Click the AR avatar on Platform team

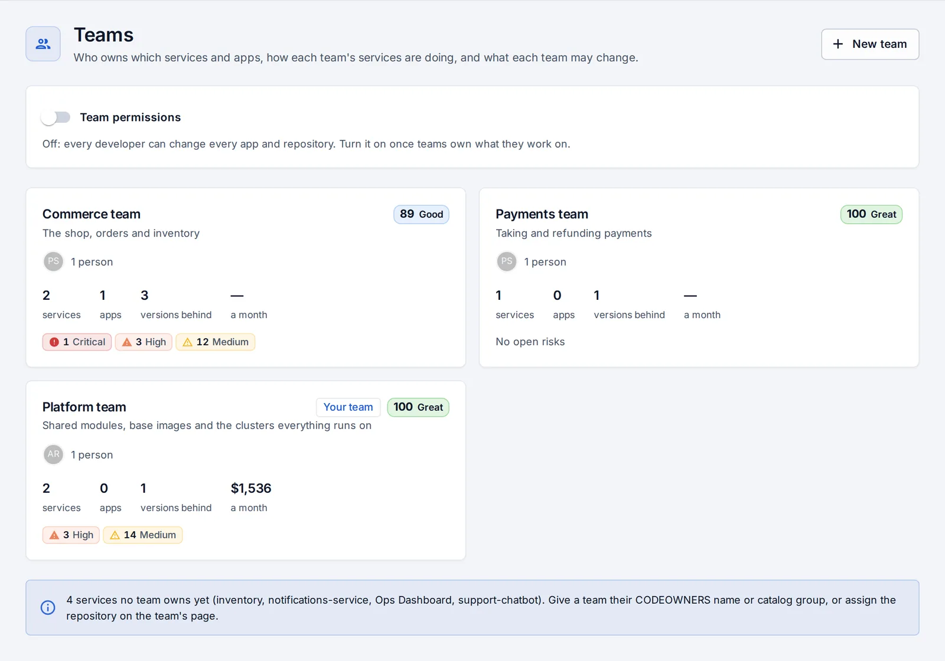click(54, 454)
